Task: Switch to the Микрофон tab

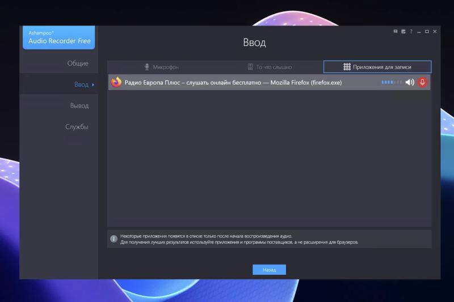Action: tap(161, 67)
